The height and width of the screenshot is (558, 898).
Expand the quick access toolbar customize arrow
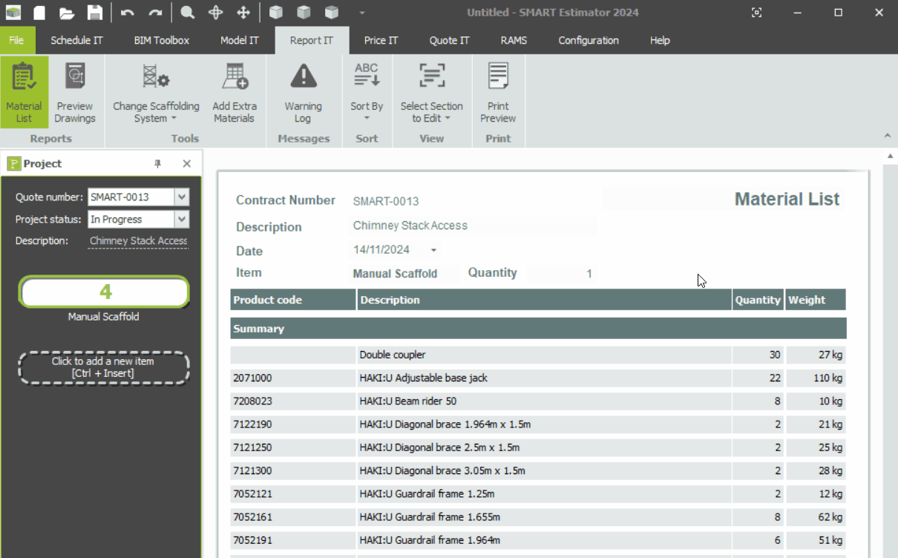pyautogui.click(x=362, y=13)
